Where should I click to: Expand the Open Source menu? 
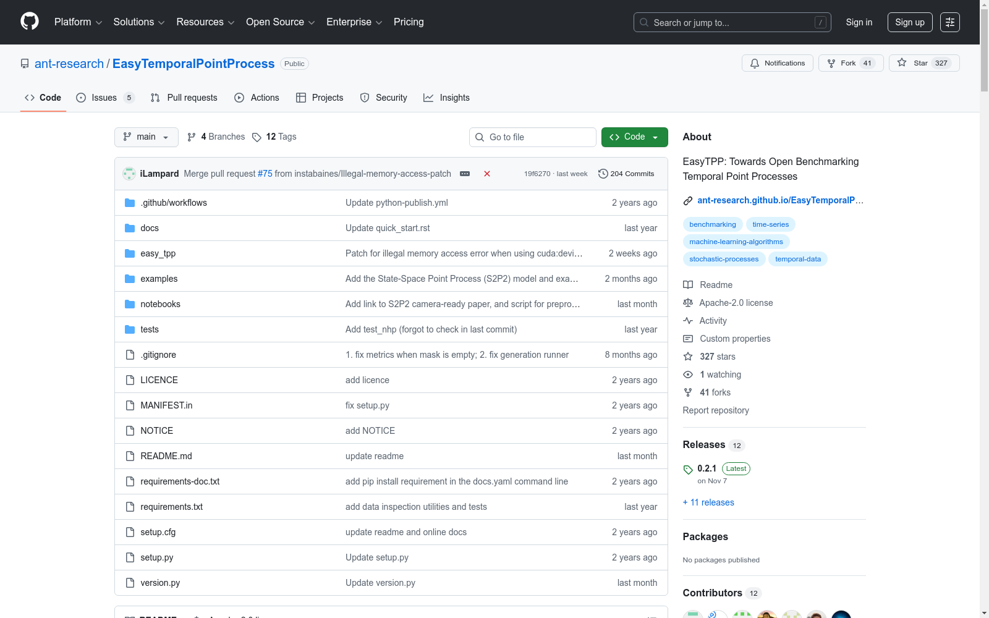(x=281, y=22)
